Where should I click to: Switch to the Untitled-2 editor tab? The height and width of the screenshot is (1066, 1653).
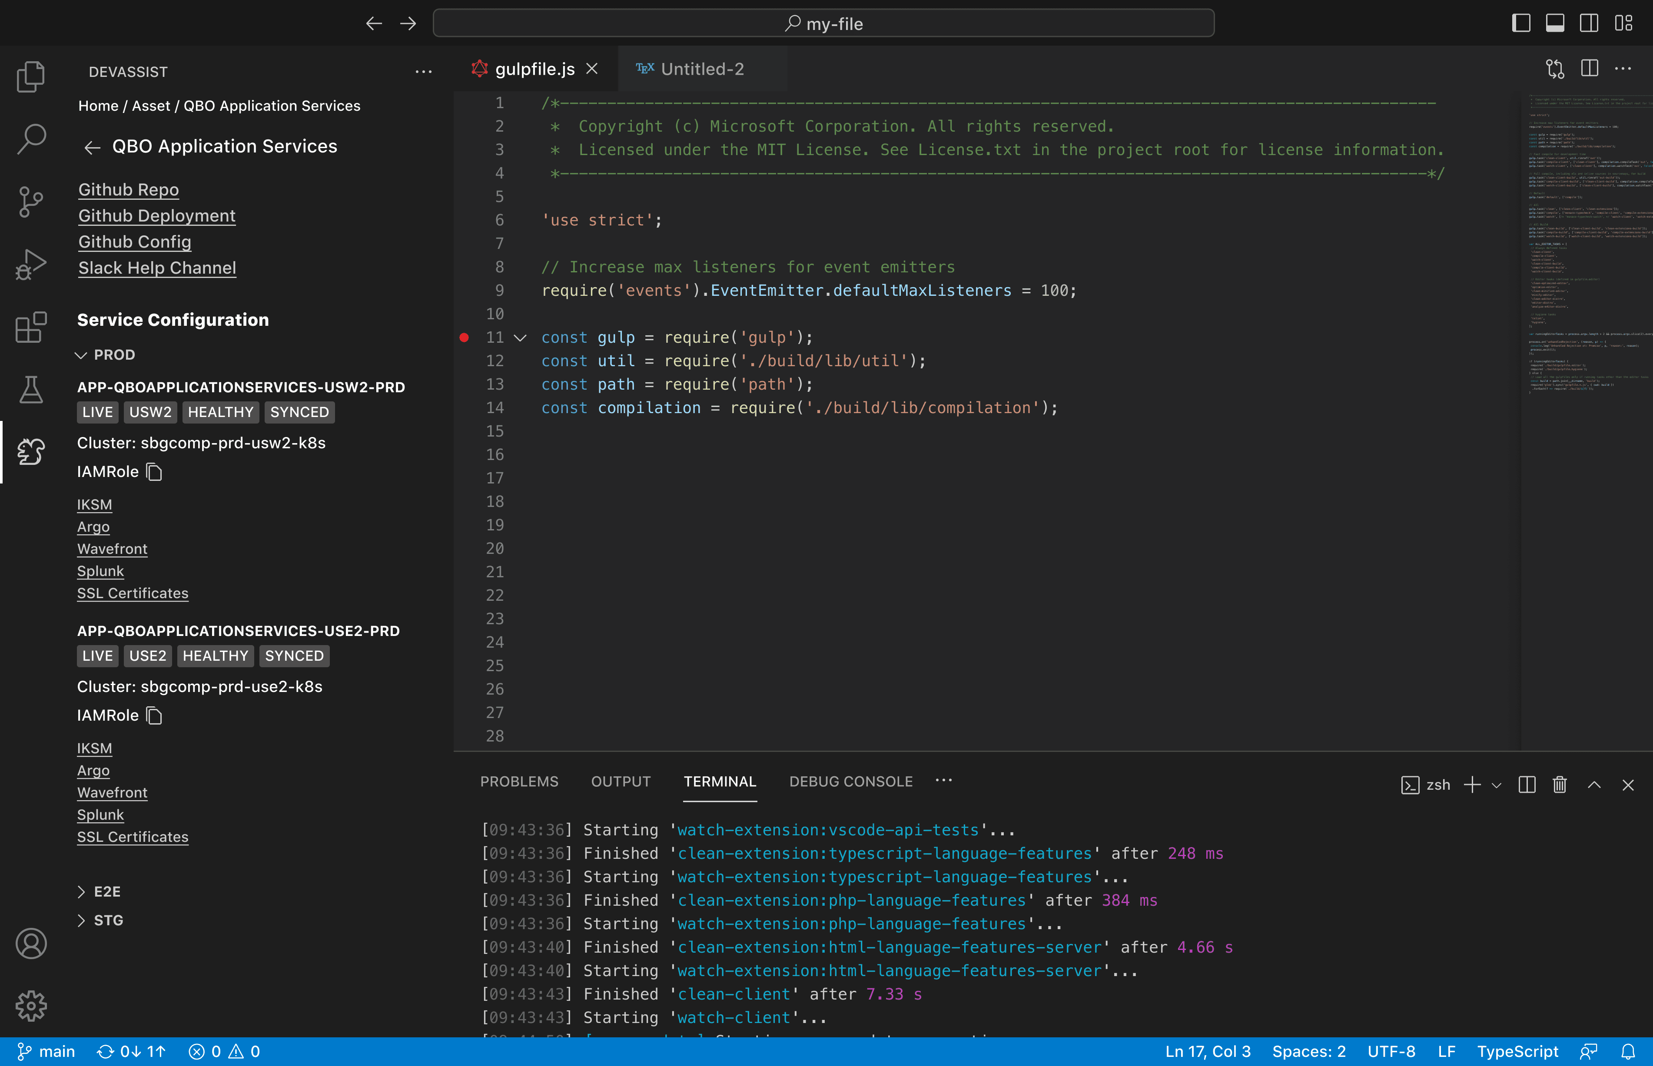[x=701, y=69]
